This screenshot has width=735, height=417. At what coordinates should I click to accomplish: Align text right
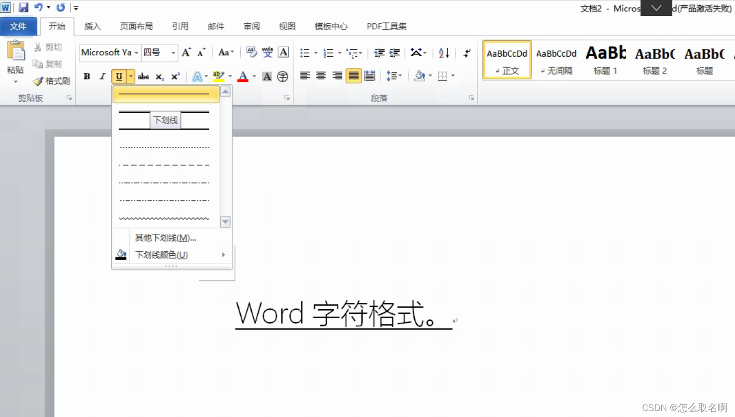[x=337, y=76]
